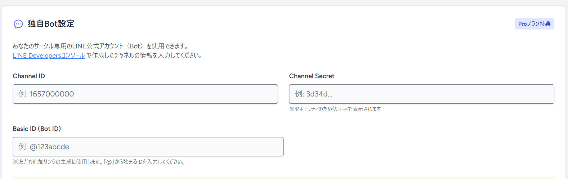Click the 「@」 symbol in the Basic ID hint

click(x=109, y=162)
